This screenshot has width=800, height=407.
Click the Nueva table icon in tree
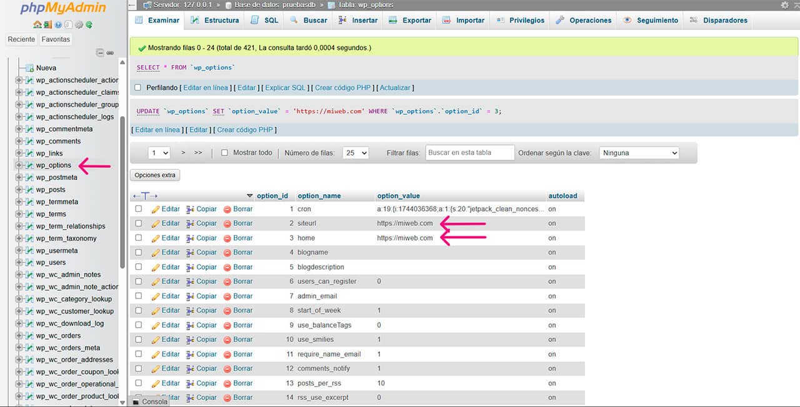(x=29, y=67)
